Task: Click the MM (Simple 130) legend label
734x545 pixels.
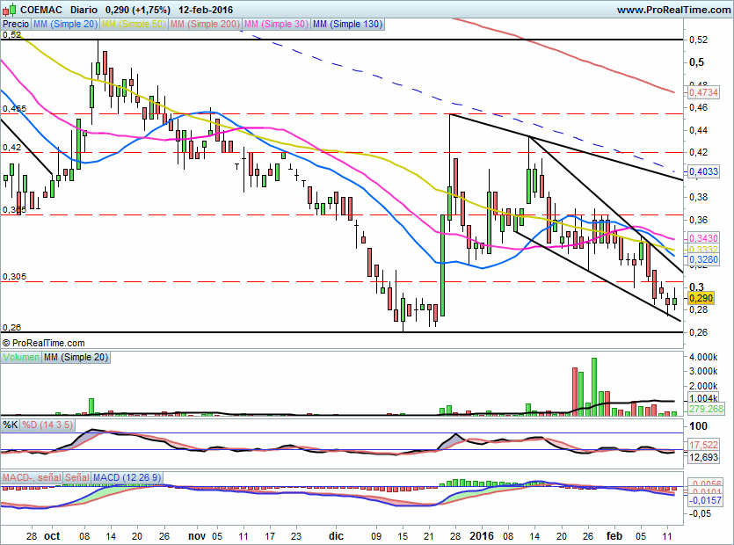Action: [348, 24]
